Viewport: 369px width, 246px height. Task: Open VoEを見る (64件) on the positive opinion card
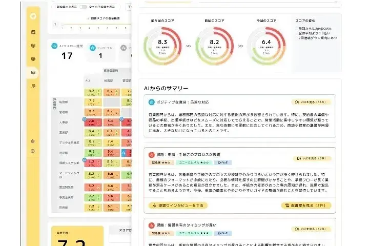(311, 102)
